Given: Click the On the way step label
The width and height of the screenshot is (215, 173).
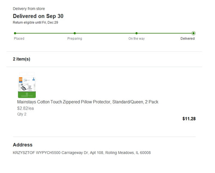Looking at the screenshot, I should tap(136, 39).
